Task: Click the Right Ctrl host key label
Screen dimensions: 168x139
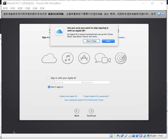Action: tap(156, 136)
